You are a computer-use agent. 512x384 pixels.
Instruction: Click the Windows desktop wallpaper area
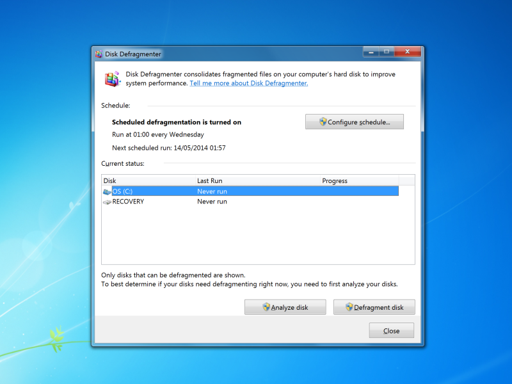click(x=38, y=192)
